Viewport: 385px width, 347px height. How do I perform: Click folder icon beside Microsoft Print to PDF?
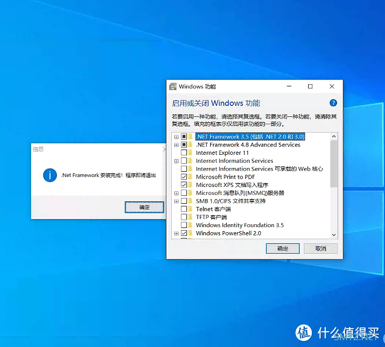[x=191, y=177]
